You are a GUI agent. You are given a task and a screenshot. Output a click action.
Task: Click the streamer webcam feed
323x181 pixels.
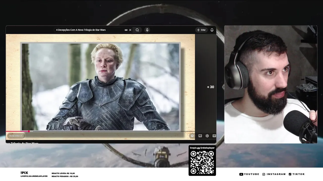pyautogui.click(x=271, y=84)
